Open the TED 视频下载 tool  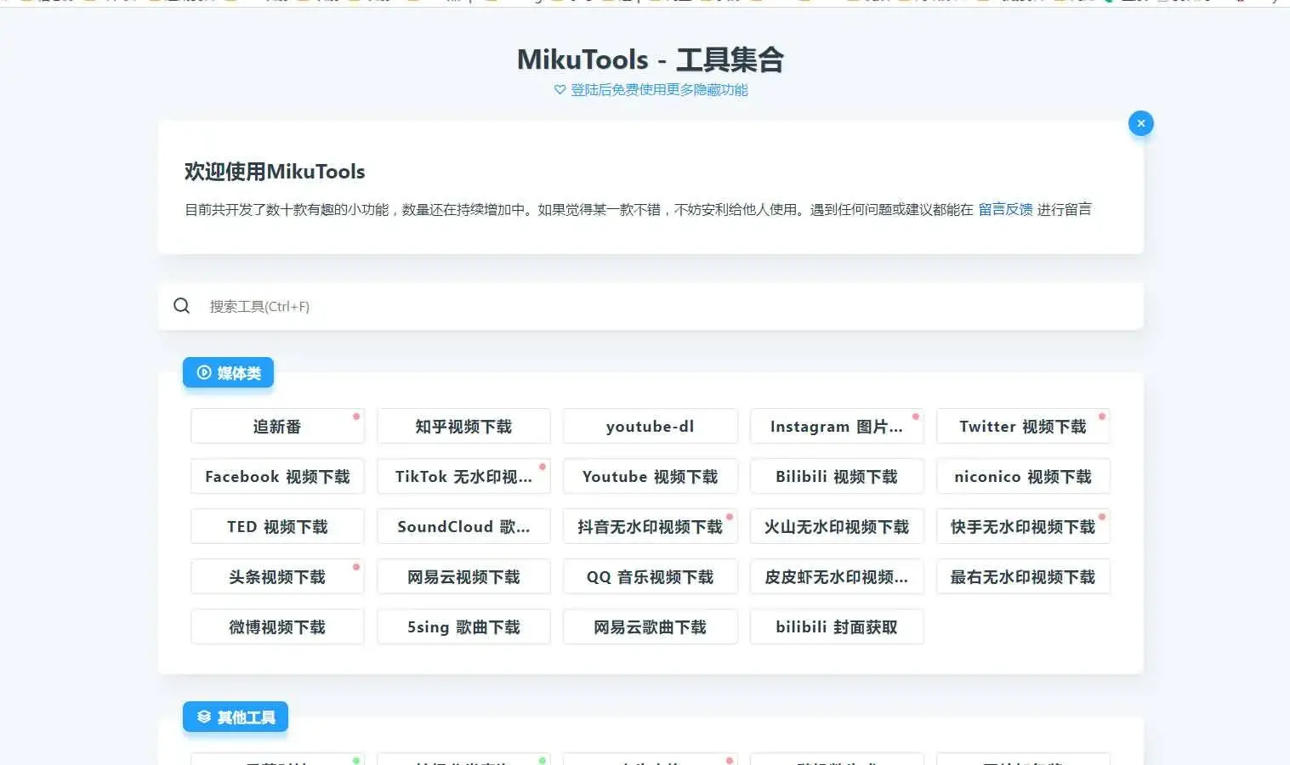point(277,527)
